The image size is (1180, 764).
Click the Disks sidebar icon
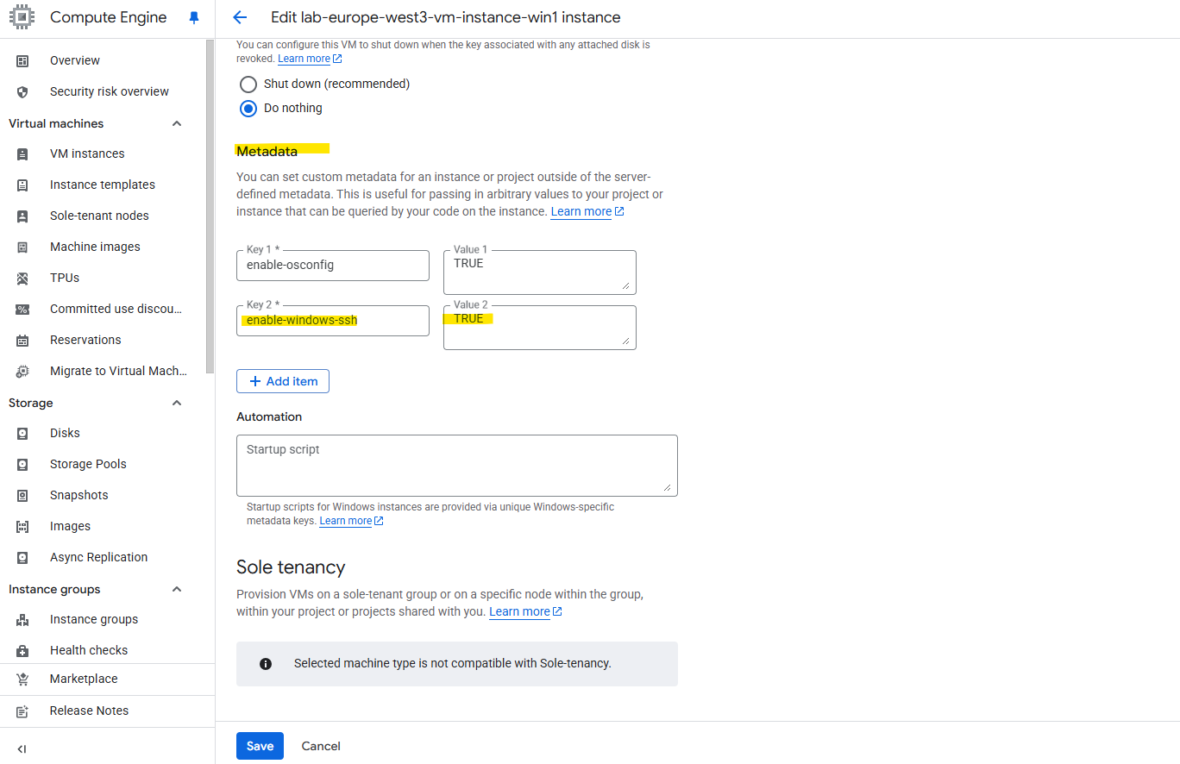22,433
